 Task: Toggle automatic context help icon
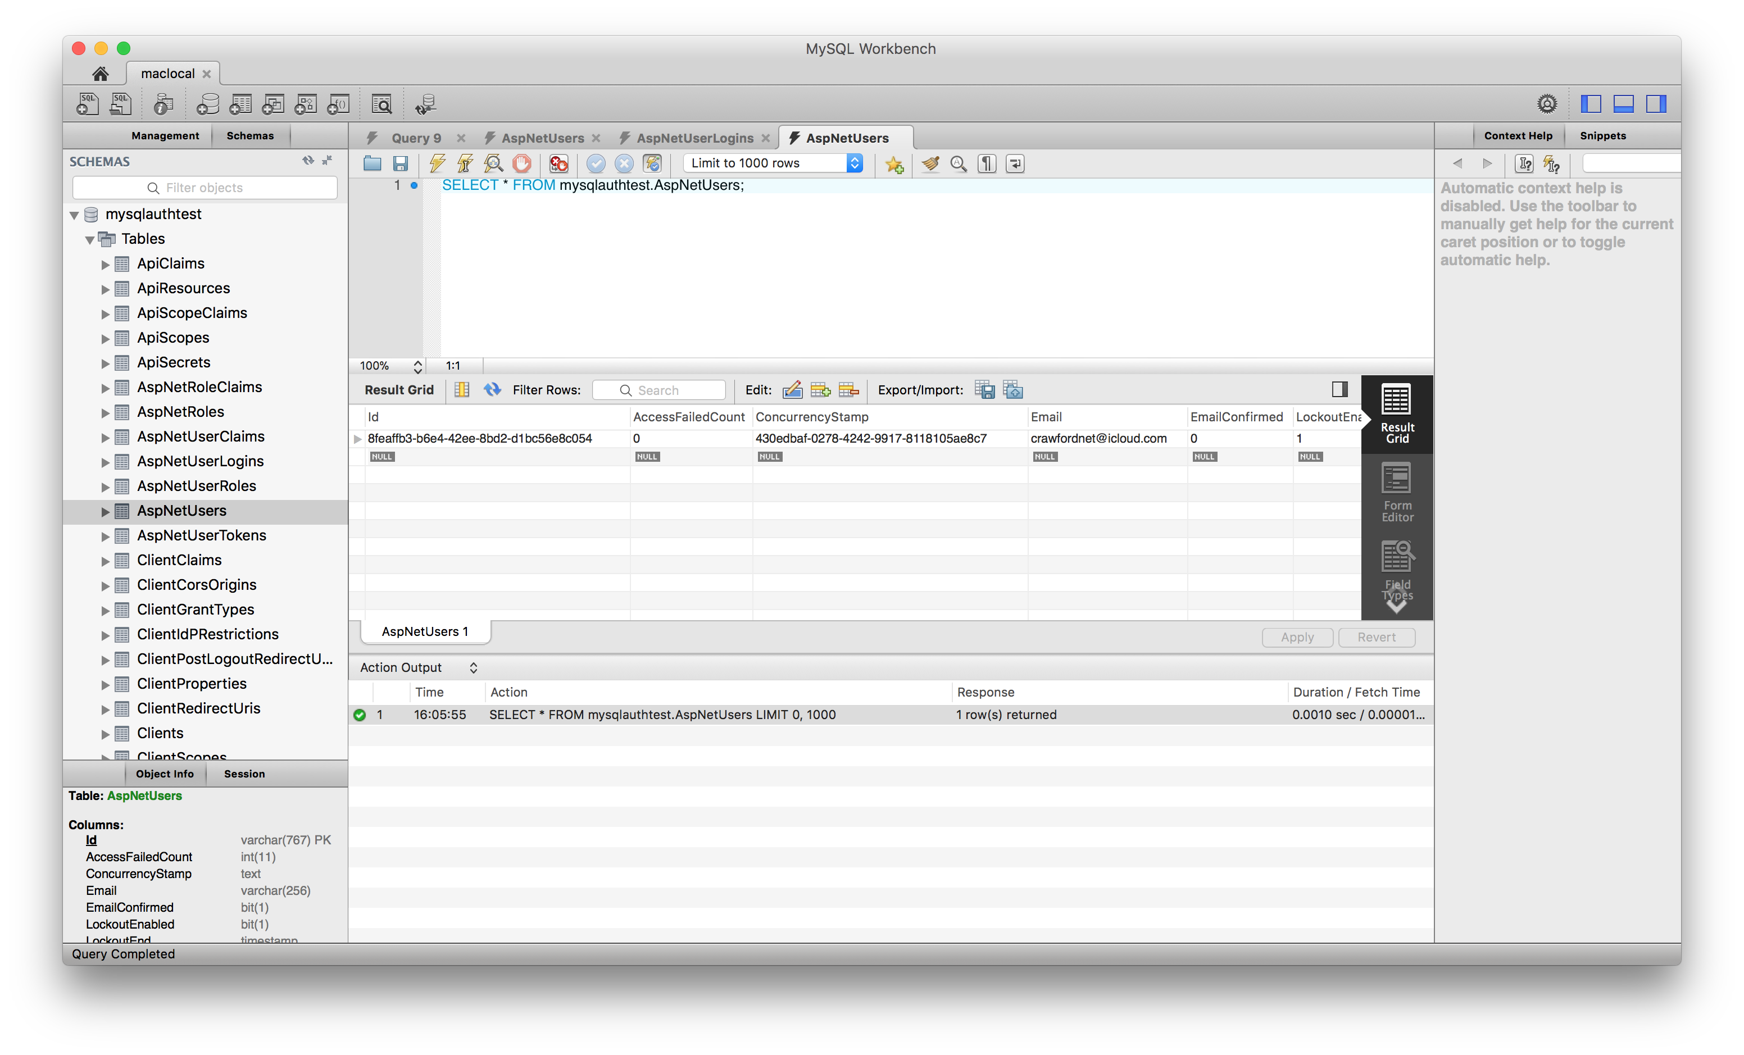tap(1551, 164)
